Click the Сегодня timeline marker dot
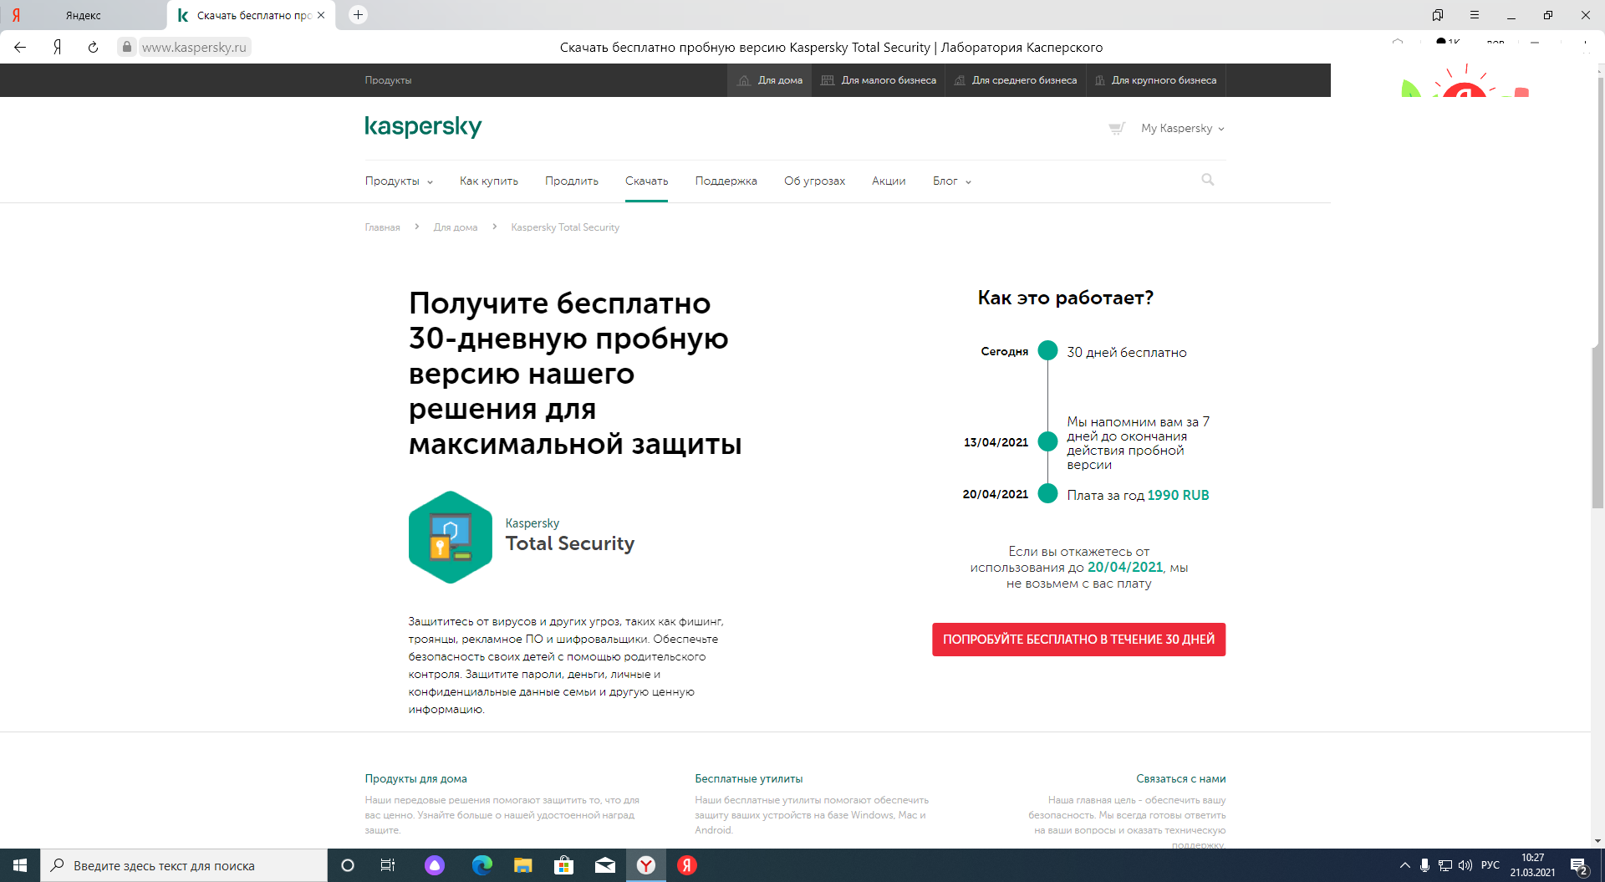The width and height of the screenshot is (1605, 882). pos(1047,350)
